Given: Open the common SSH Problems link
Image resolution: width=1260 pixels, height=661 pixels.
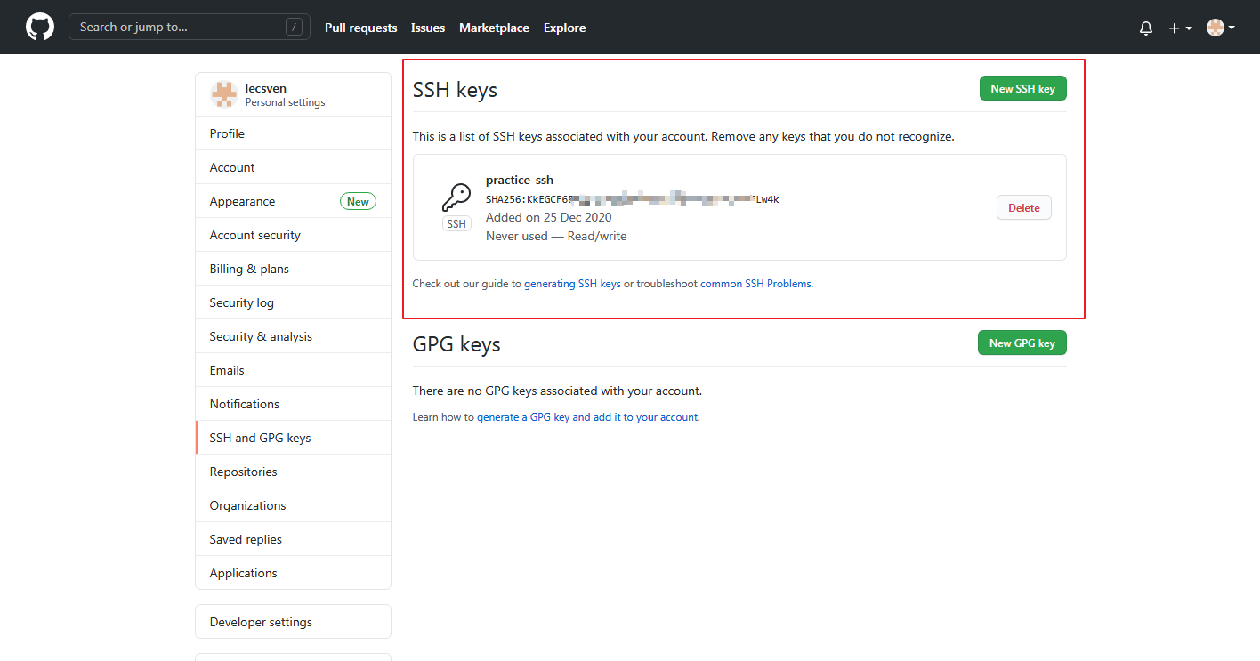Looking at the screenshot, I should point(756,284).
